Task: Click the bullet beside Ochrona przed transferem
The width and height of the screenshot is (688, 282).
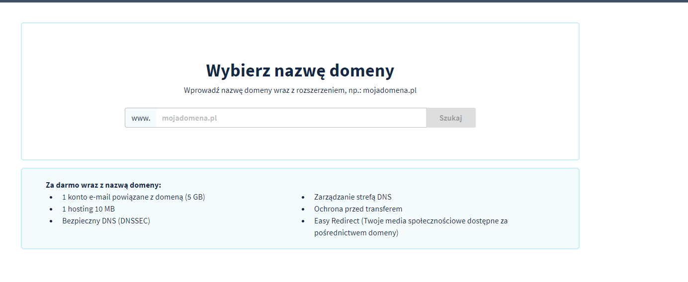Action: click(x=303, y=209)
